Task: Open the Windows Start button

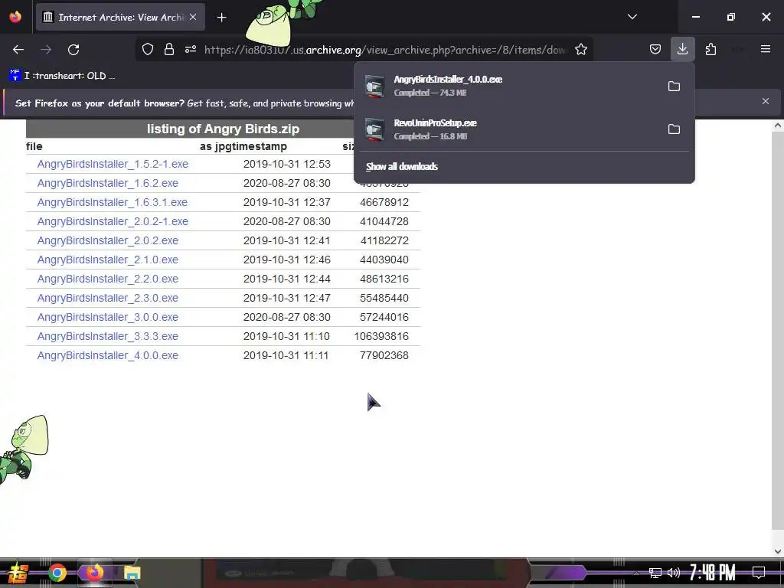Action: 17,573
